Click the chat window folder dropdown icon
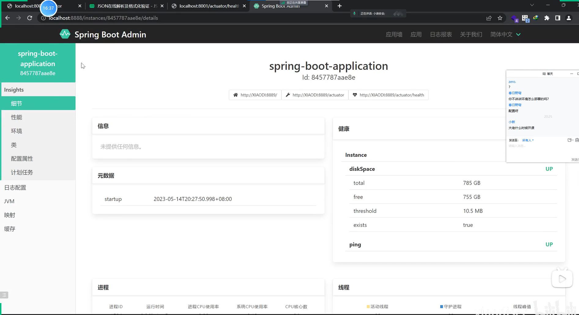 pyautogui.click(x=570, y=140)
